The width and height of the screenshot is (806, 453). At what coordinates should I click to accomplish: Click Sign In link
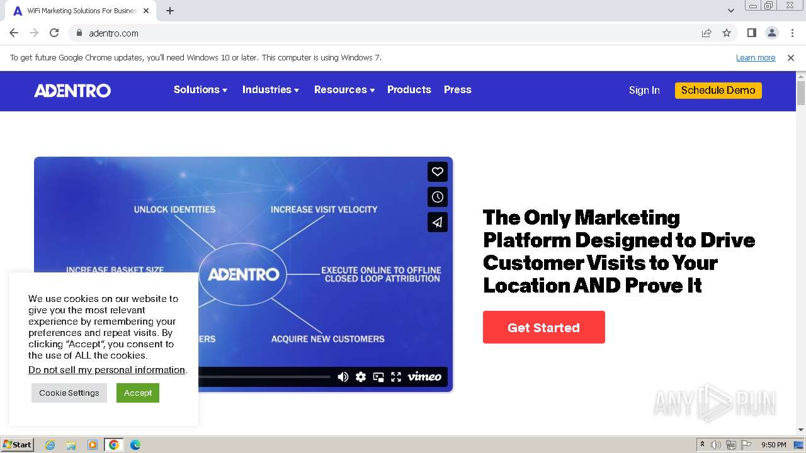[644, 91]
